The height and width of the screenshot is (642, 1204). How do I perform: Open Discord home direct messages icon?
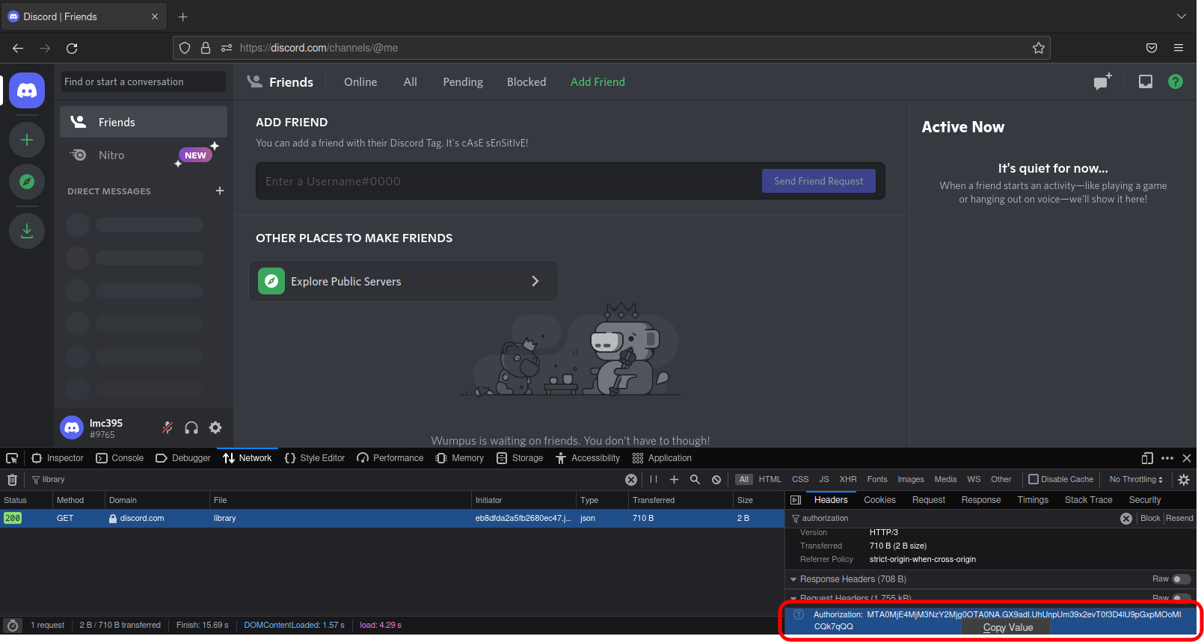[x=27, y=90]
